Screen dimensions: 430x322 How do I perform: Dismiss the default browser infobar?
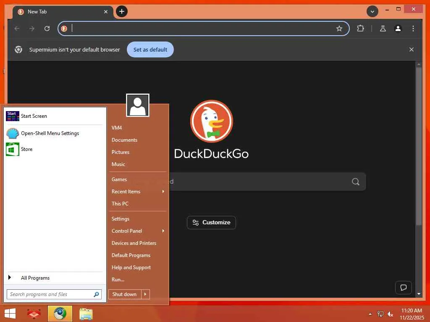point(412,49)
